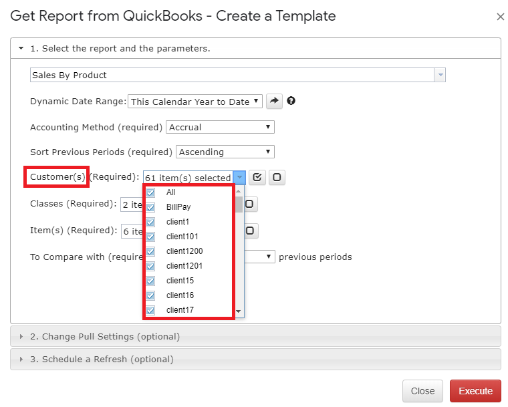Uncheck the BillPay checkbox
Viewport: 508px width, 407px height.
(150, 207)
